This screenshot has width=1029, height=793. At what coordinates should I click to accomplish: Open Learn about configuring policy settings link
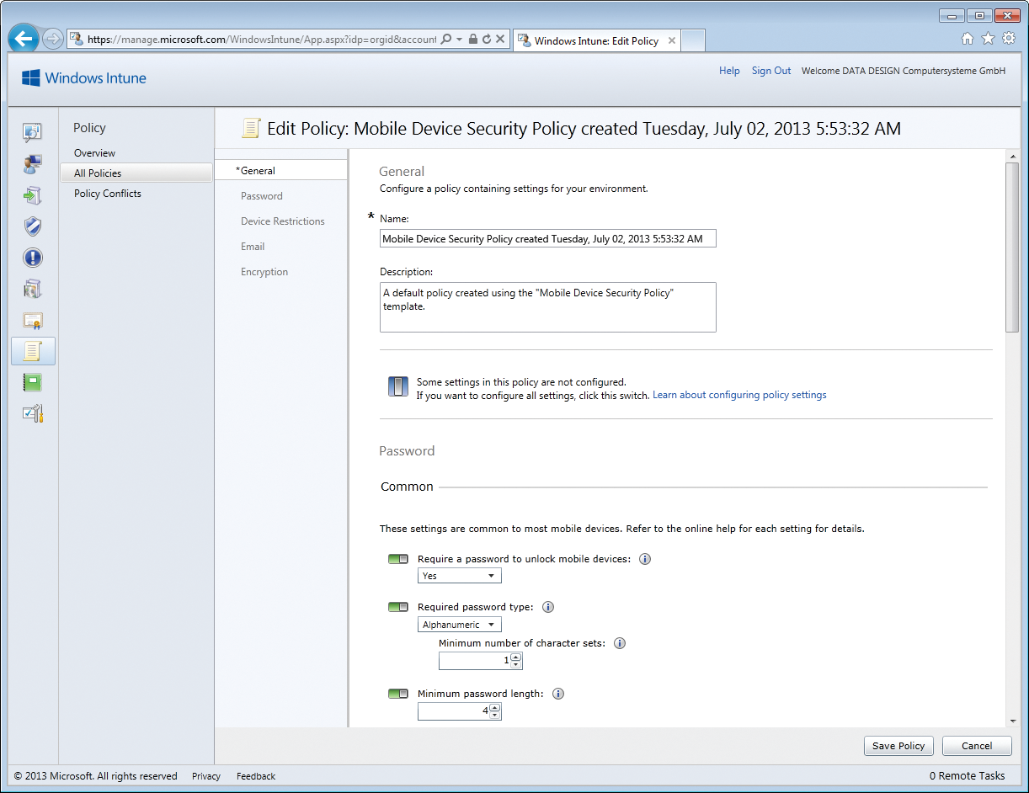coord(739,395)
